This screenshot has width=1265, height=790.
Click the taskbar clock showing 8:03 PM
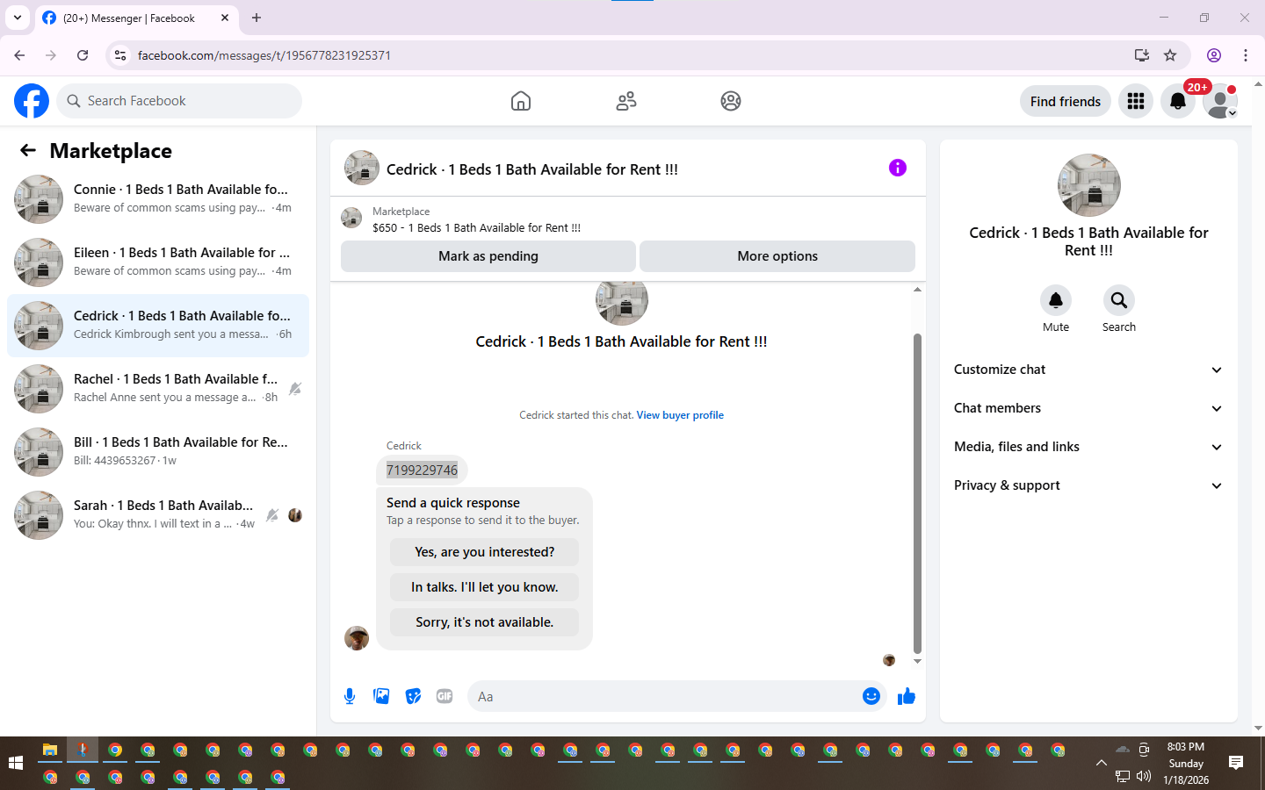pos(1186,763)
